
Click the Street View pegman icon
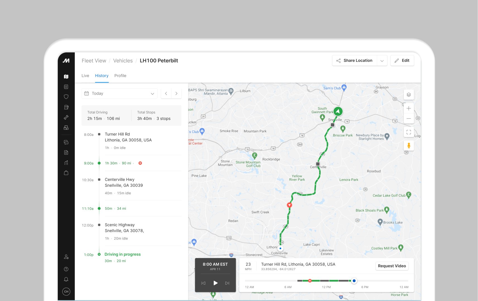pos(409,145)
